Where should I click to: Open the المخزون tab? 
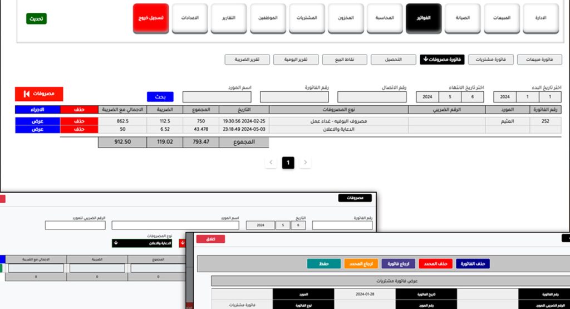point(346,18)
